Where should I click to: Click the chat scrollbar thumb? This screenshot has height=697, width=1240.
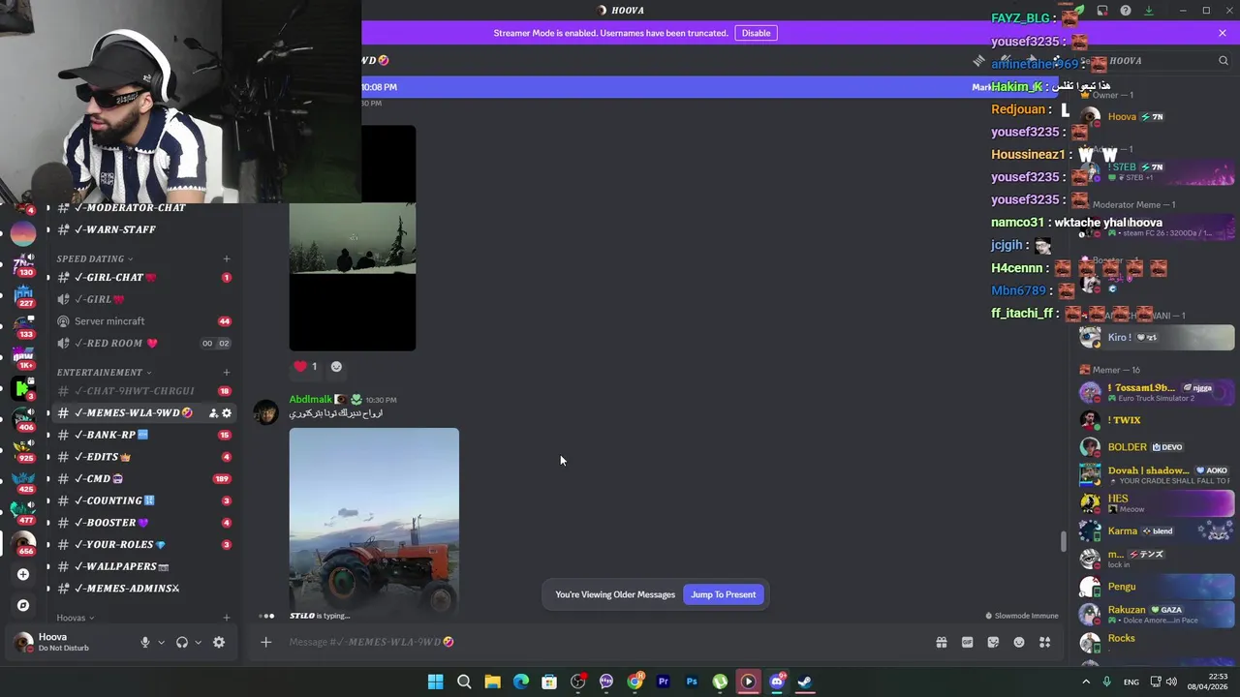tap(1063, 541)
